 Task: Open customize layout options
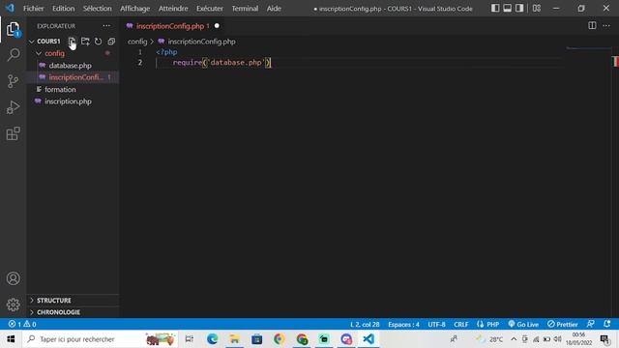coord(537,8)
